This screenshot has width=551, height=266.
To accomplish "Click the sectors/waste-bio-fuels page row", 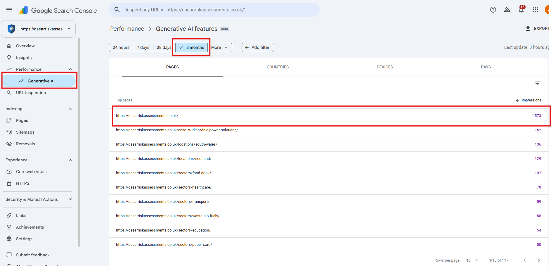I will tap(328, 216).
